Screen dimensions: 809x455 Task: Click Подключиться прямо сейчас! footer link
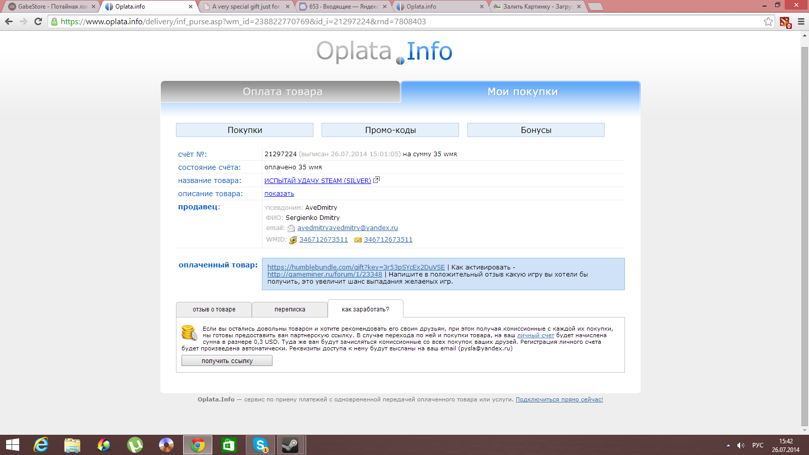click(559, 399)
